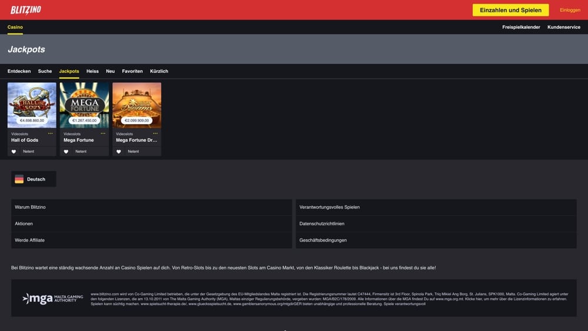Screen dimensions: 588x331
Task: Open the Kürzlich tab
Action: tap(159, 71)
